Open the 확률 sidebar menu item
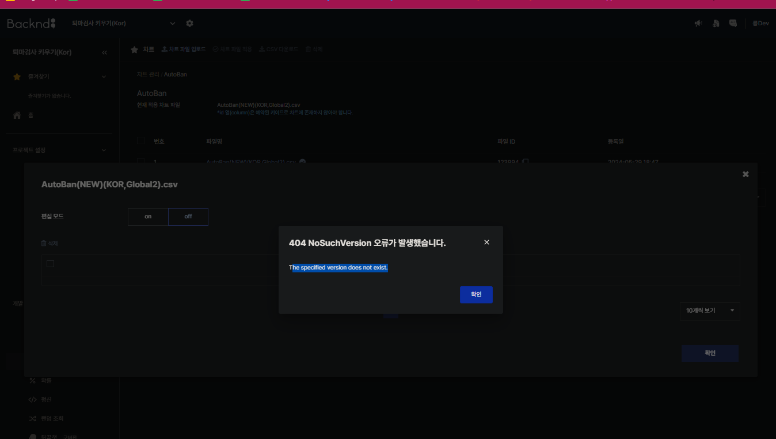Viewport: 776px width, 439px height. tap(47, 380)
